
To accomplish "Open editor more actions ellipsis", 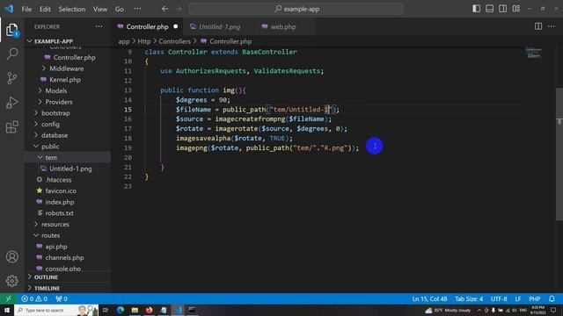I will [x=552, y=26].
